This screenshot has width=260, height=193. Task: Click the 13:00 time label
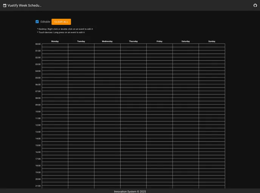(38, 132)
